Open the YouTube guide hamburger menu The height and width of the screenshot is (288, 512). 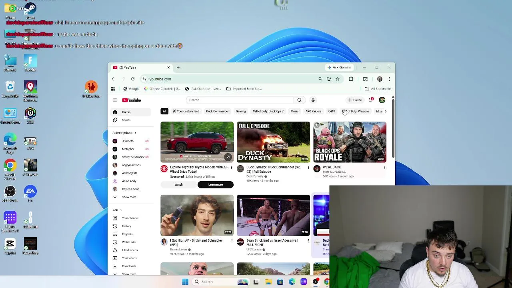pos(115,100)
